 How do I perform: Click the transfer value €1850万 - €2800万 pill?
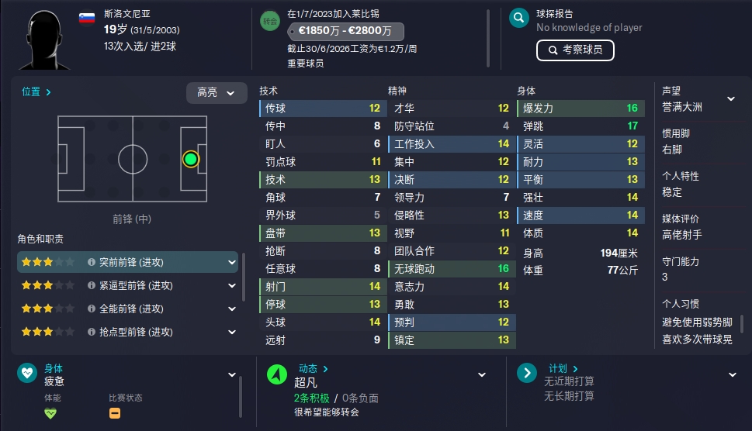pyautogui.click(x=345, y=31)
